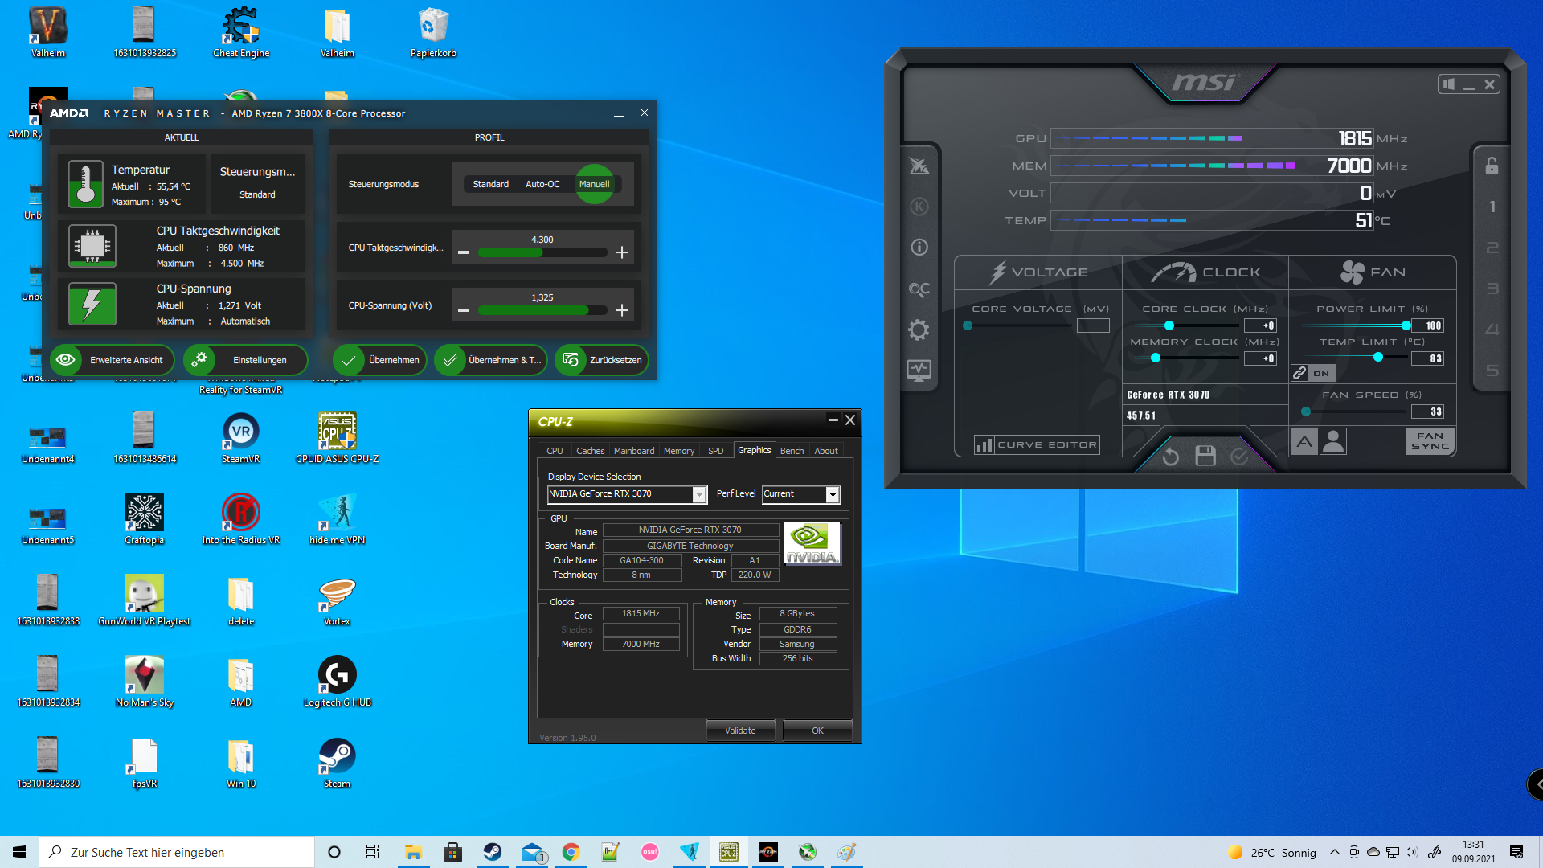This screenshot has width=1543, height=868.
Task: Toggle the power-temp limit link ON
Action: (1312, 373)
